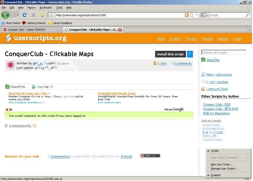Reload the page with the refresh icon
Image resolution: width=253 pixels, height=181 pixels.
[x=25, y=15]
